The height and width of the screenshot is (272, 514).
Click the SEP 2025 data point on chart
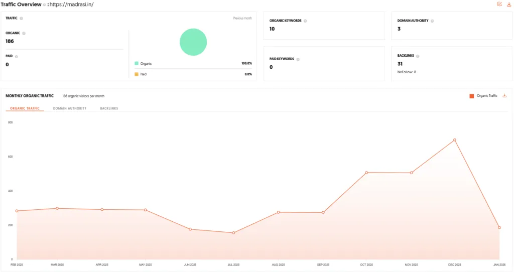[x=323, y=213]
